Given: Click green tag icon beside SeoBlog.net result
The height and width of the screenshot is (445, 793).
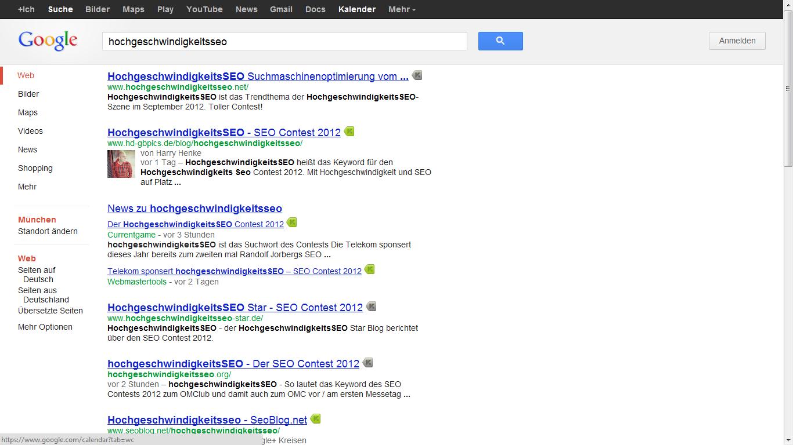Looking at the screenshot, I should (315, 419).
